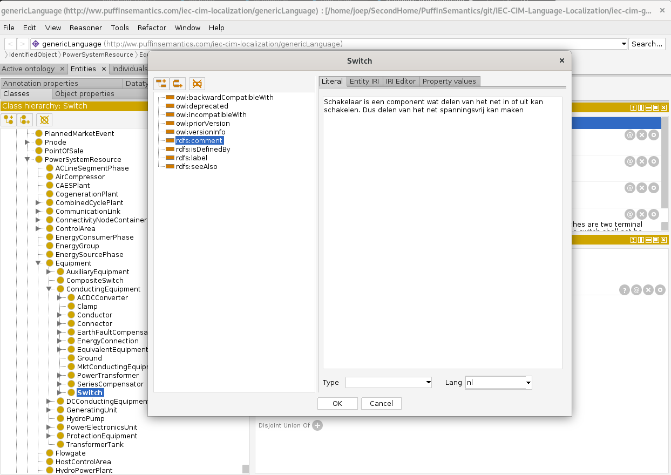Select the PowerTransformer class
Image resolution: width=671 pixels, height=475 pixels.
click(108, 376)
